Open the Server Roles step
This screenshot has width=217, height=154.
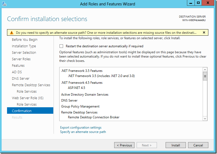point(21,59)
